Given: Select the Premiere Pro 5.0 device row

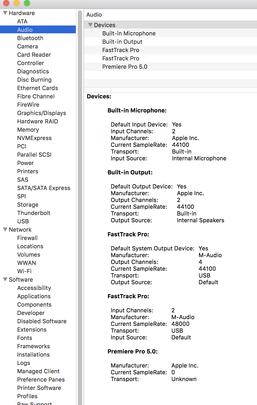Looking at the screenshot, I should 170,67.
